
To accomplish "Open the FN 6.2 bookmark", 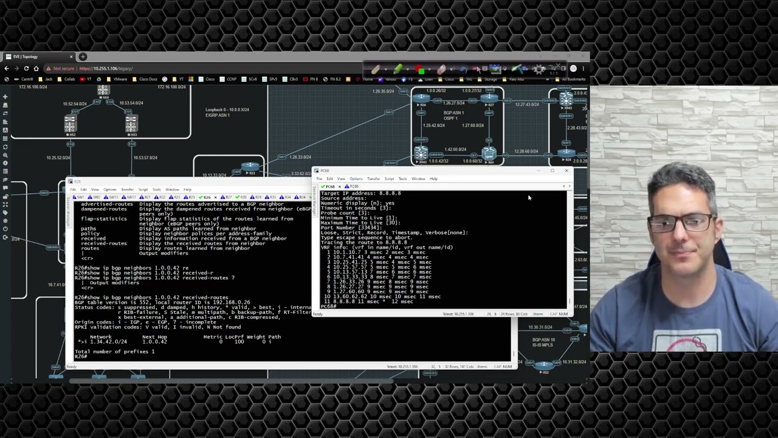I will (x=332, y=79).
